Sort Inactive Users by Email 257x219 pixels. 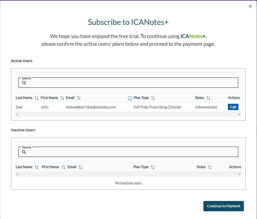(x=80, y=167)
